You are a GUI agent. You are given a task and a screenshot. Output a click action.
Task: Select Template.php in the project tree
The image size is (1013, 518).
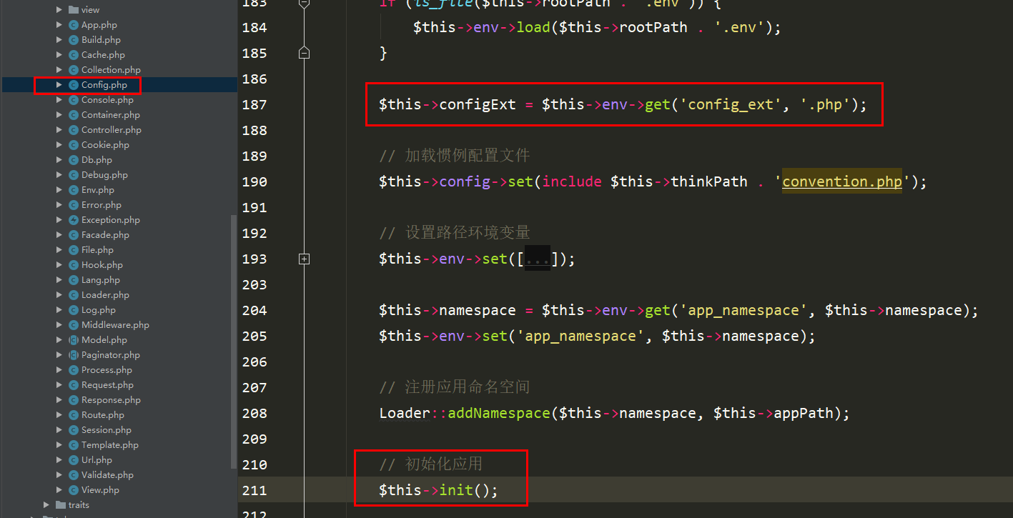(x=110, y=445)
